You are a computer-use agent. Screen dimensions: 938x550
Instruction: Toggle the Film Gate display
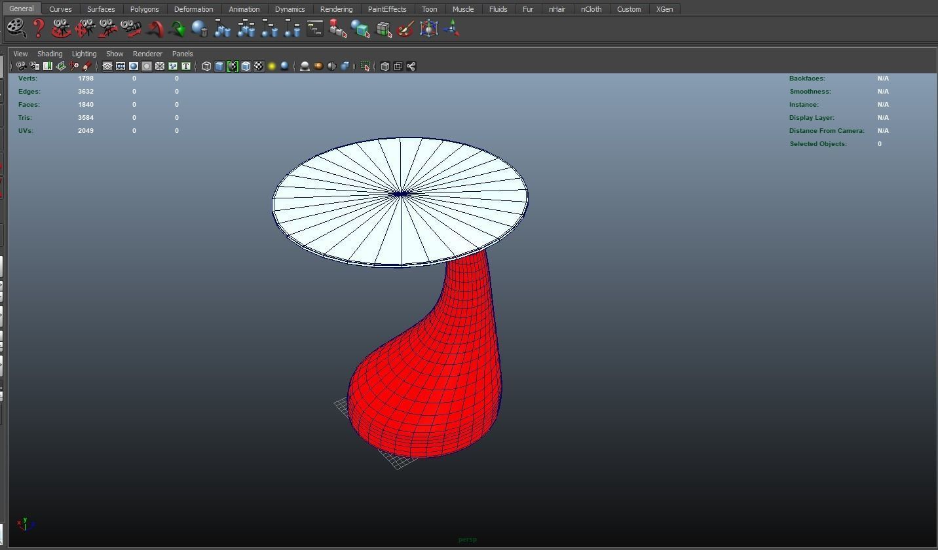click(x=121, y=66)
